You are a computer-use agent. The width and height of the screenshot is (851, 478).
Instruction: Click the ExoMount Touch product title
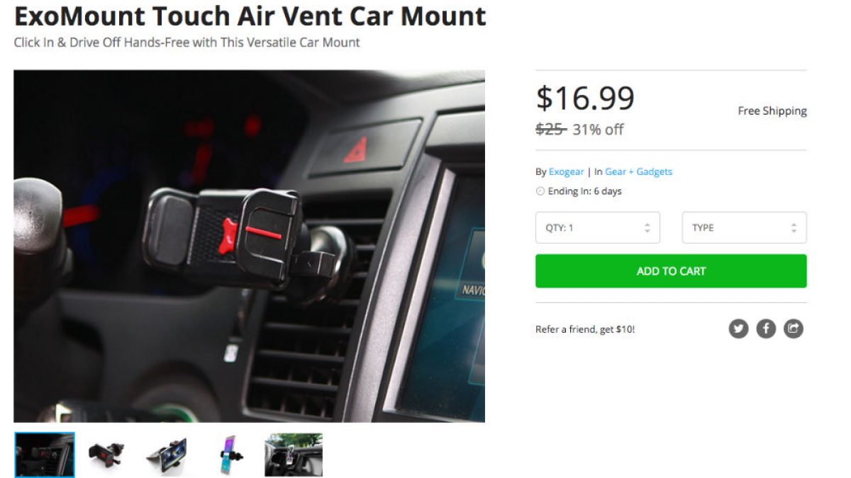tap(250, 16)
